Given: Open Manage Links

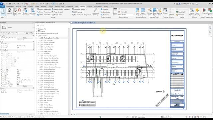Looking at the screenshot, I should [x=150, y=12].
